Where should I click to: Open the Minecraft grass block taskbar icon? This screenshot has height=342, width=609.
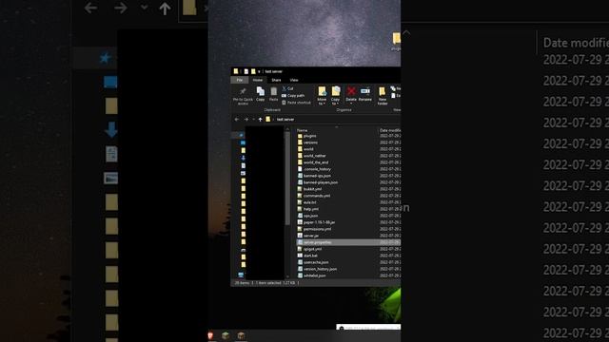point(226,335)
